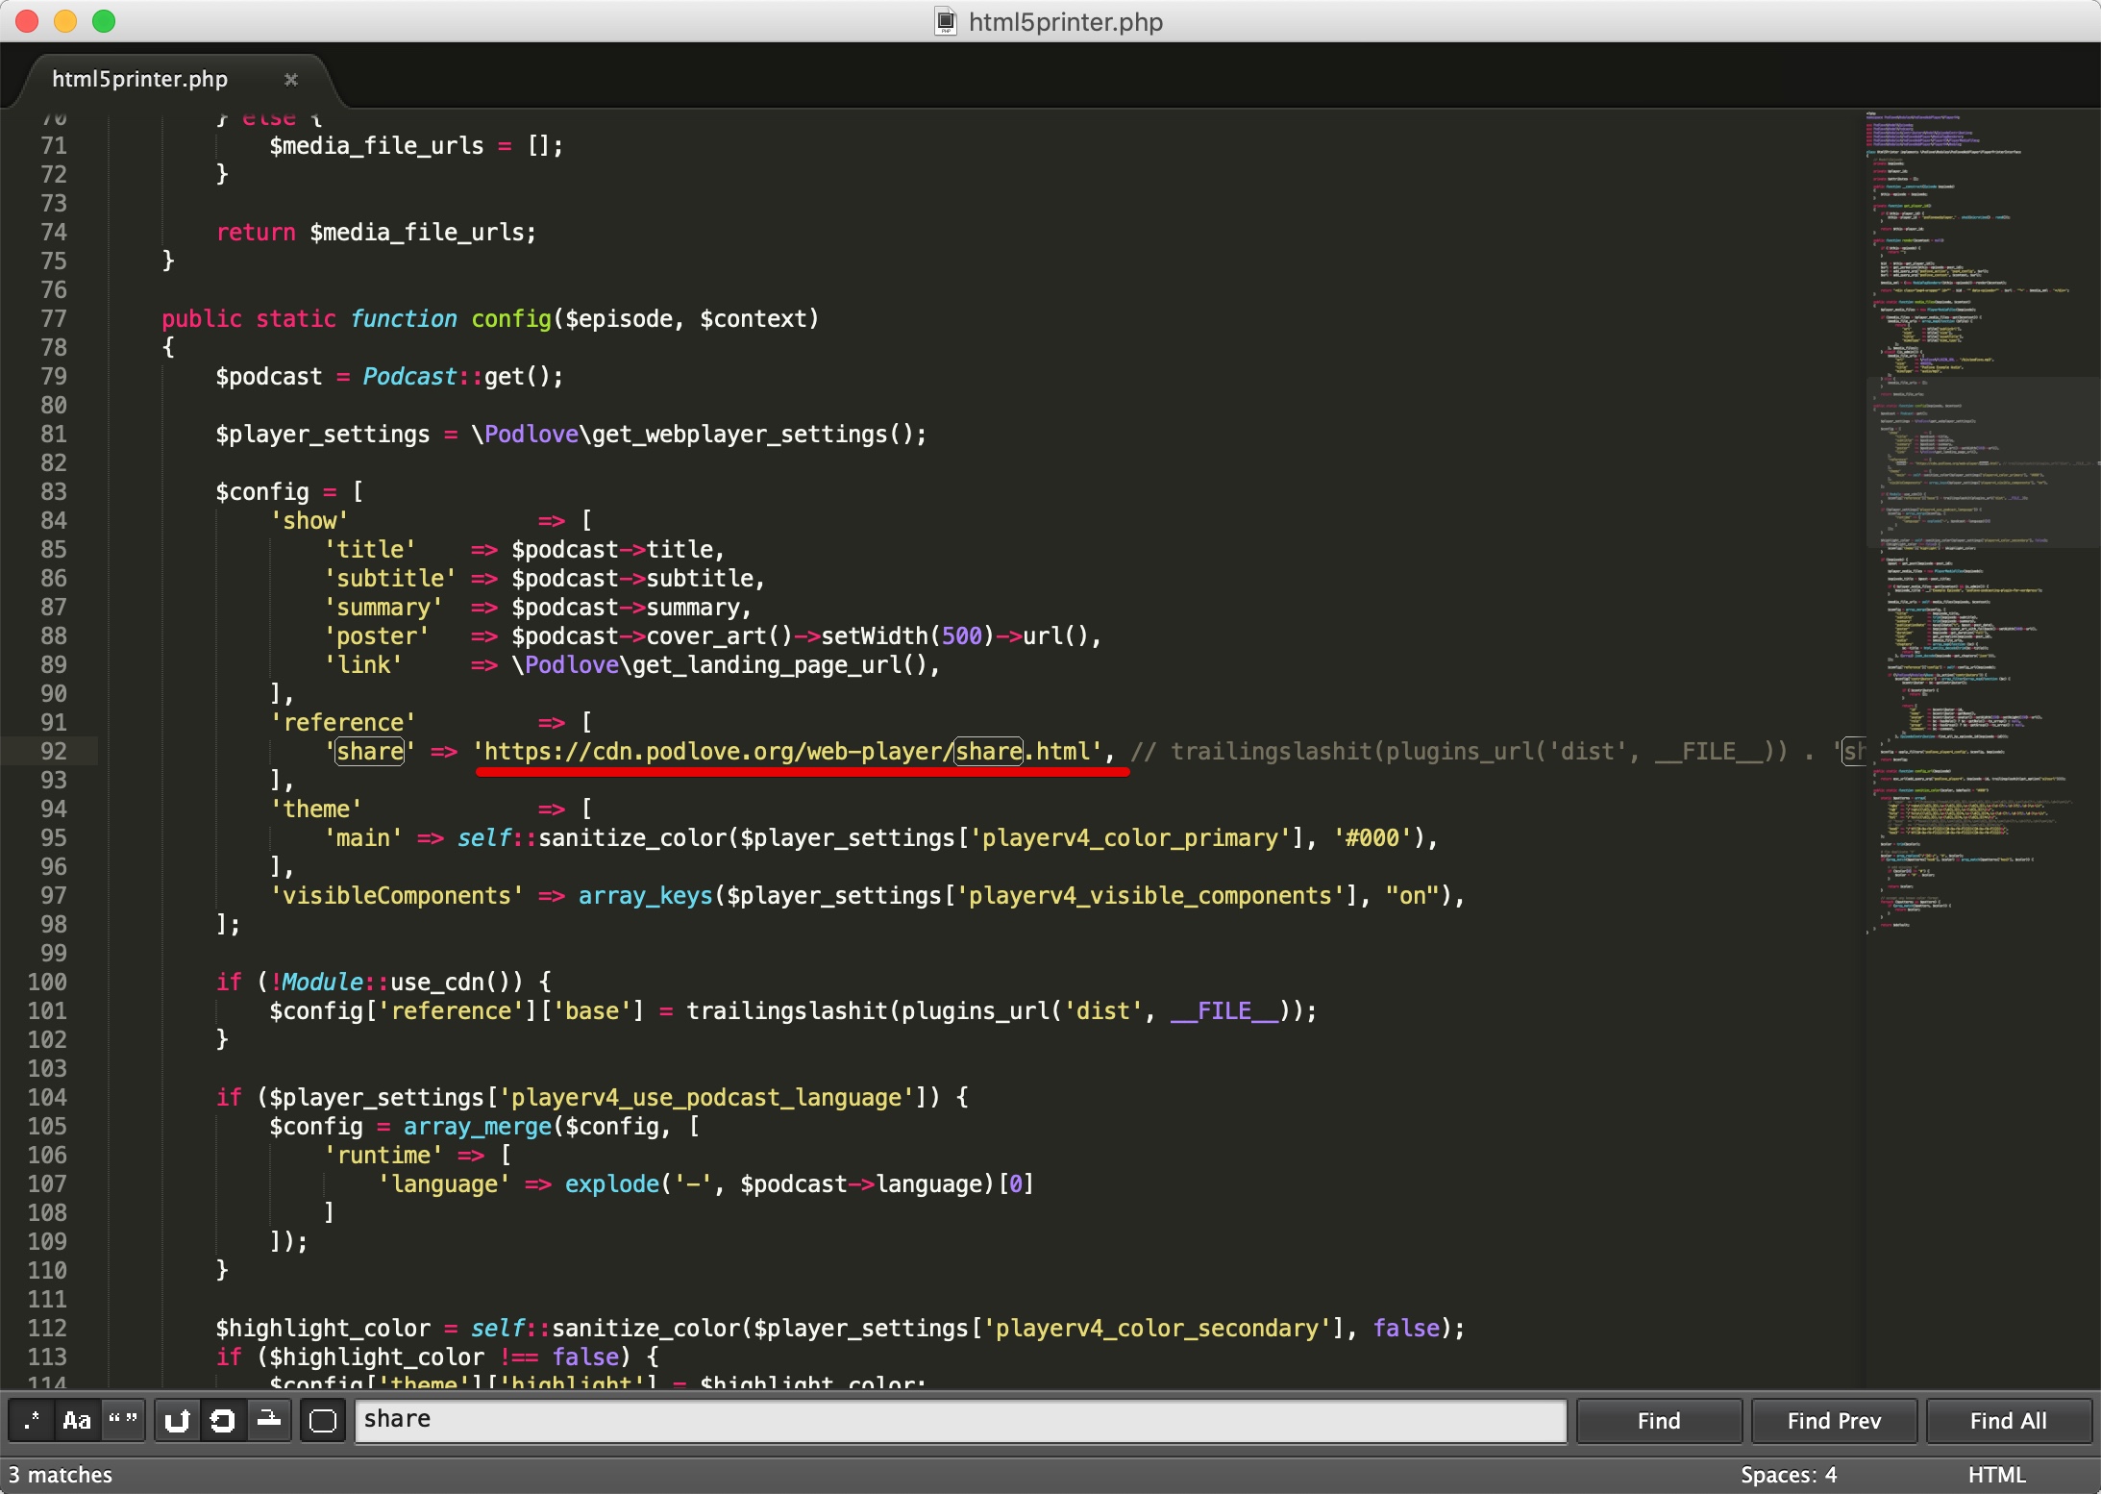Click the Find Prev button
Image resolution: width=2101 pixels, height=1494 pixels.
click(1834, 1421)
